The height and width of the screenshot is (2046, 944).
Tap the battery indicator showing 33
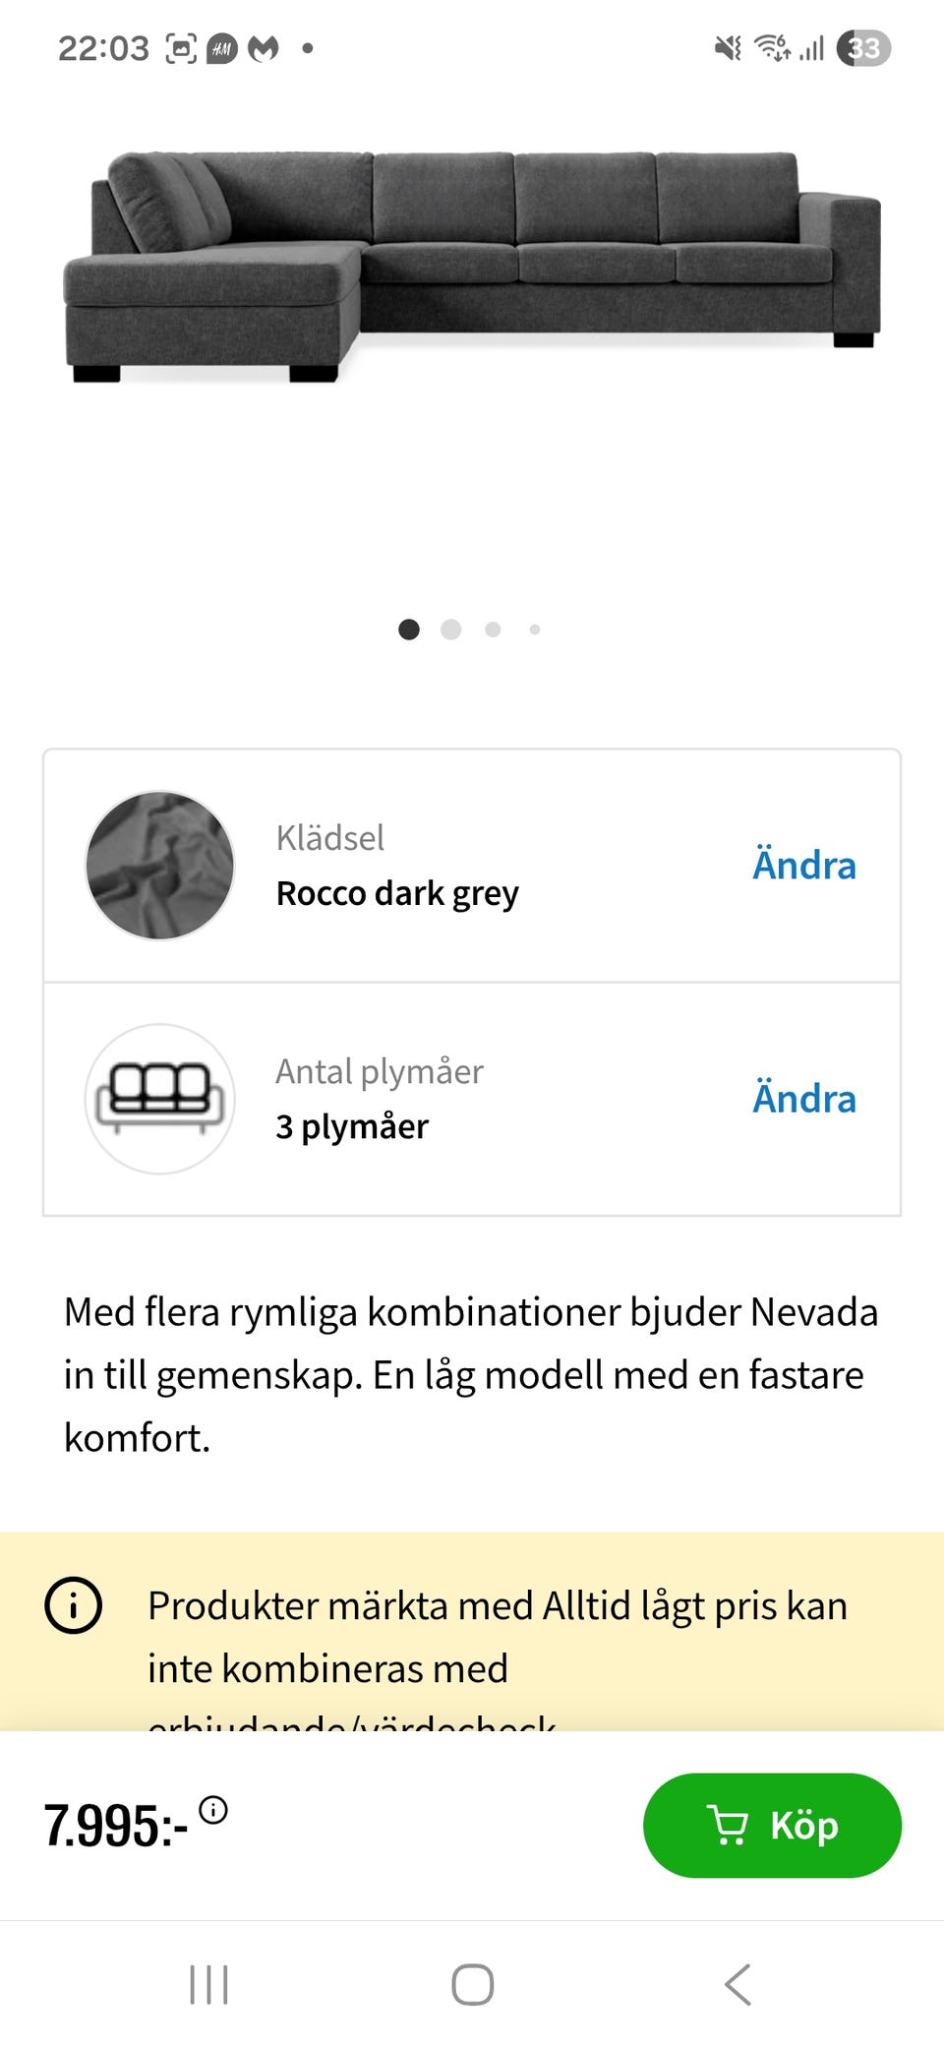[x=862, y=48]
